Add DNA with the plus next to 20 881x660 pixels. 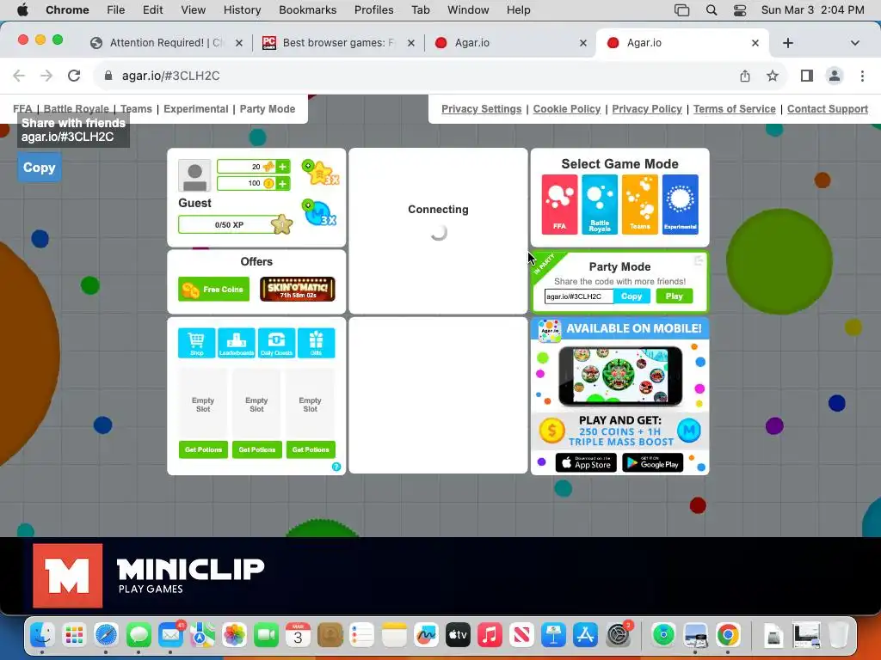[x=282, y=166]
